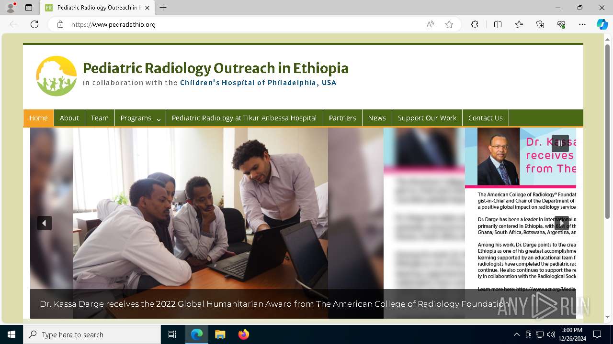Open browser Extensions icon
Image resolution: width=613 pixels, height=344 pixels.
point(475,24)
